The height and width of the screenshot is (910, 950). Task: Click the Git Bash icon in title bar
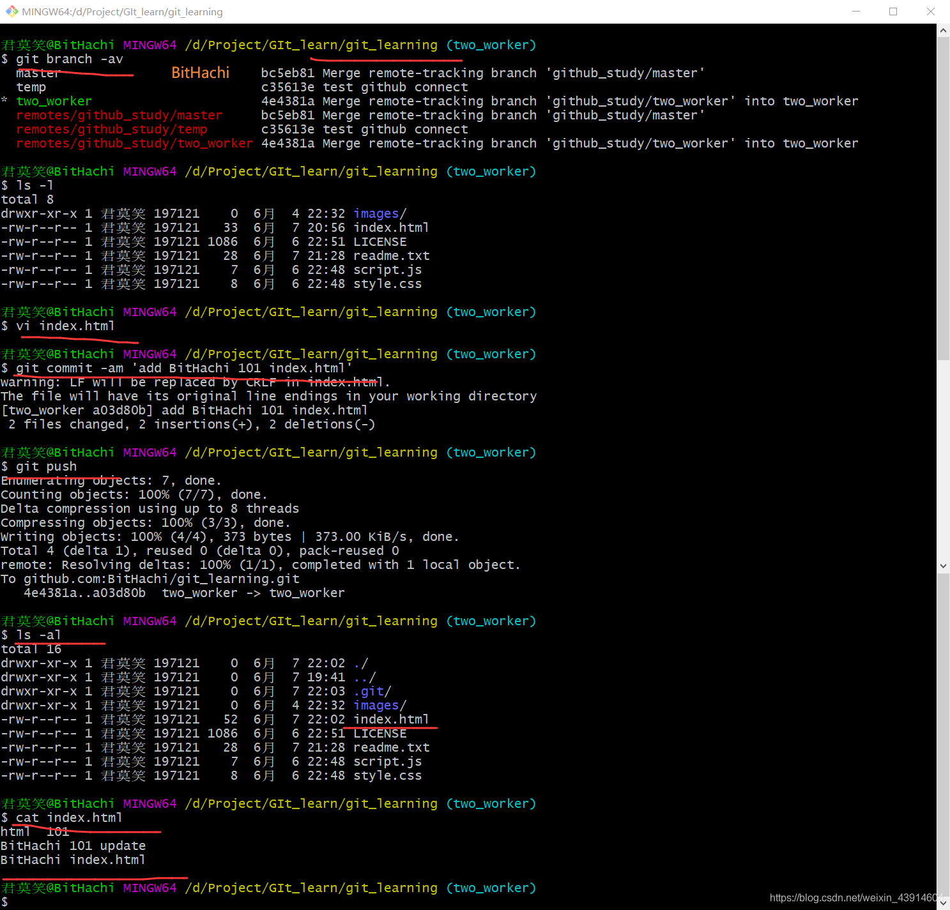coord(11,11)
